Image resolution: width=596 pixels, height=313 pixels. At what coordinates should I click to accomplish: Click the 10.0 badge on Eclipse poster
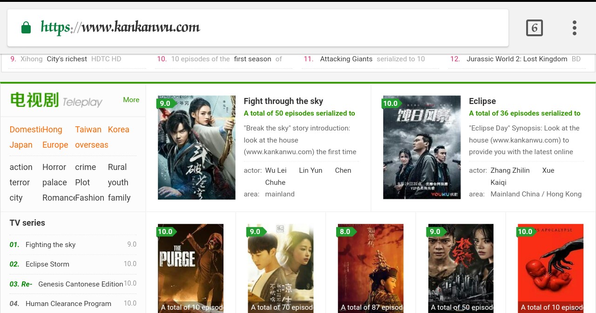(392, 104)
